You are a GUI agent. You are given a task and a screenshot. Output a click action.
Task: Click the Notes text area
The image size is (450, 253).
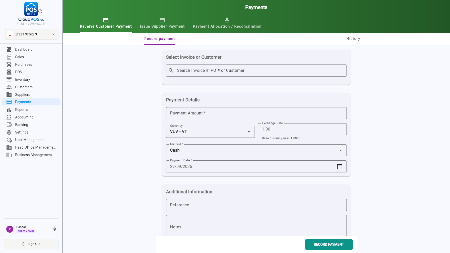pyautogui.click(x=256, y=226)
